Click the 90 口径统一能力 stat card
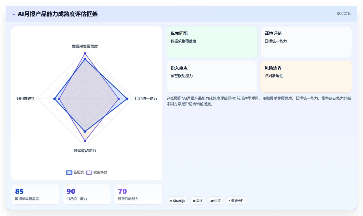The width and height of the screenshot is (363, 216). pyautogui.click(x=87, y=194)
